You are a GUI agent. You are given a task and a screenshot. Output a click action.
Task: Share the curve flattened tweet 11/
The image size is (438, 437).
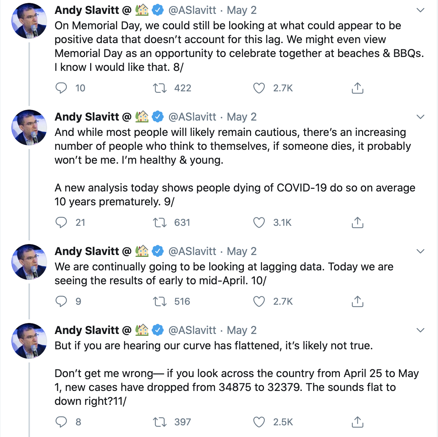click(357, 422)
